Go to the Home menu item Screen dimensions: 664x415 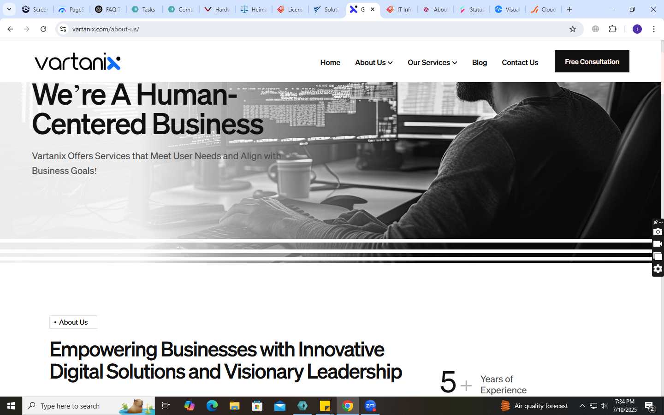click(330, 62)
